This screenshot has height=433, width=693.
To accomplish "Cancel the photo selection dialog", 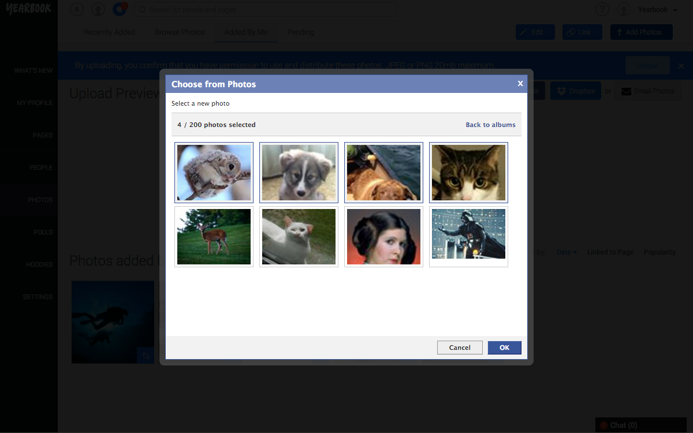I will click(x=460, y=348).
